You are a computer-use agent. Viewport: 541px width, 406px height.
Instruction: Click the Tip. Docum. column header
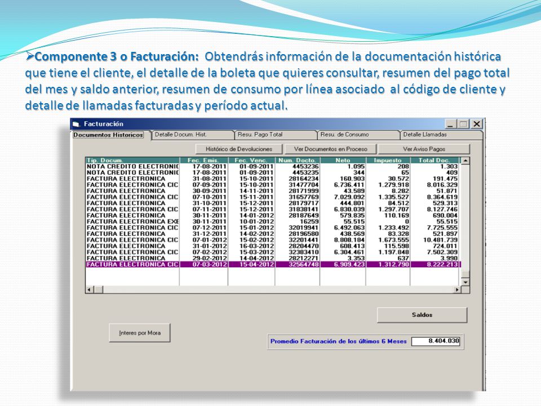click(x=132, y=160)
